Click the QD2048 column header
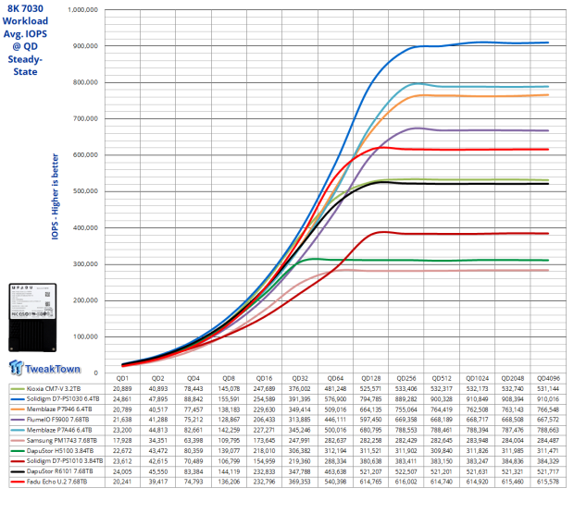 click(513, 379)
